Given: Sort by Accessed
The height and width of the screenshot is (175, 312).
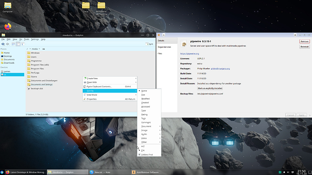Looking at the screenshot, I should tap(149, 107).
